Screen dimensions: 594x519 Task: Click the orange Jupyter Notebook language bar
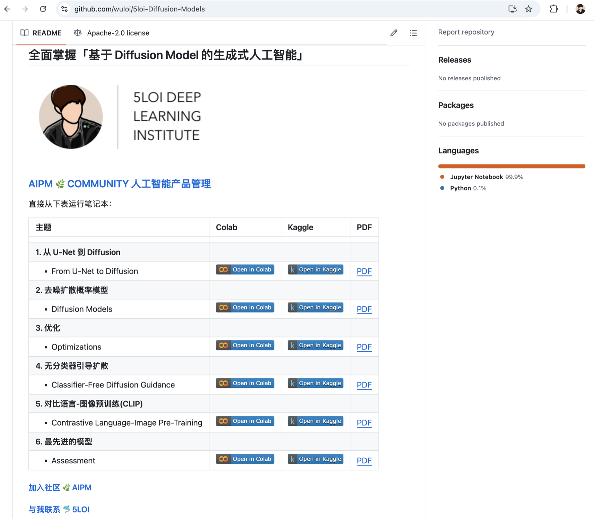511,167
